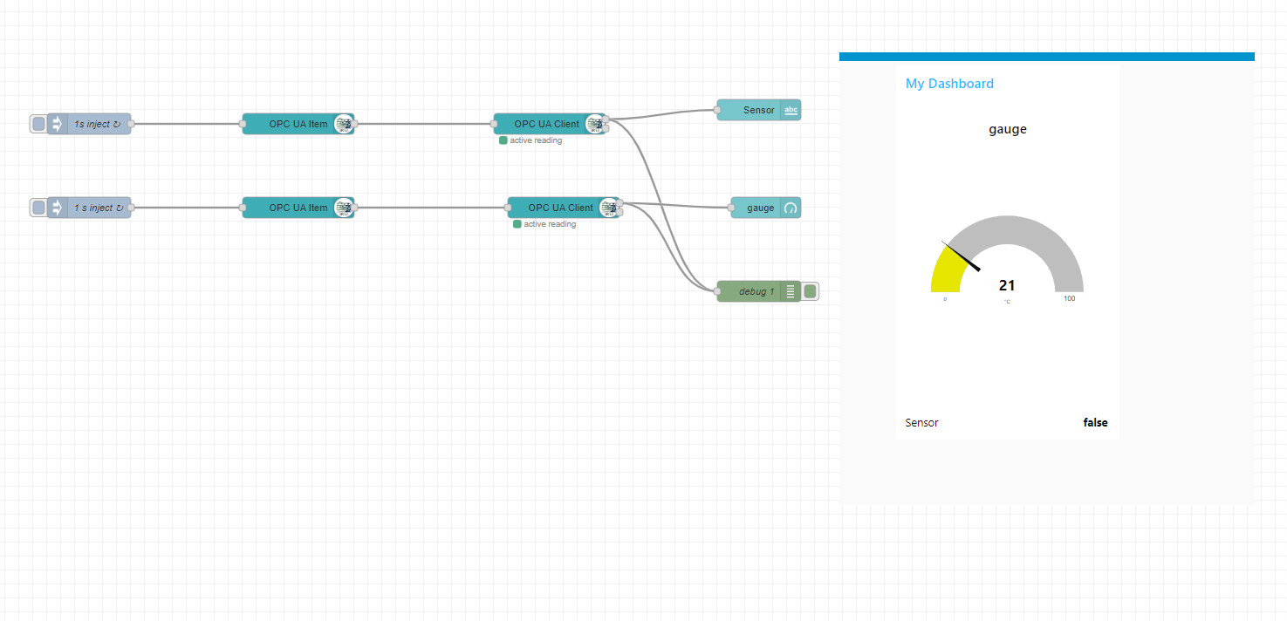Toggle the debug 1 node output button
This screenshot has height=621, width=1287.
[811, 291]
